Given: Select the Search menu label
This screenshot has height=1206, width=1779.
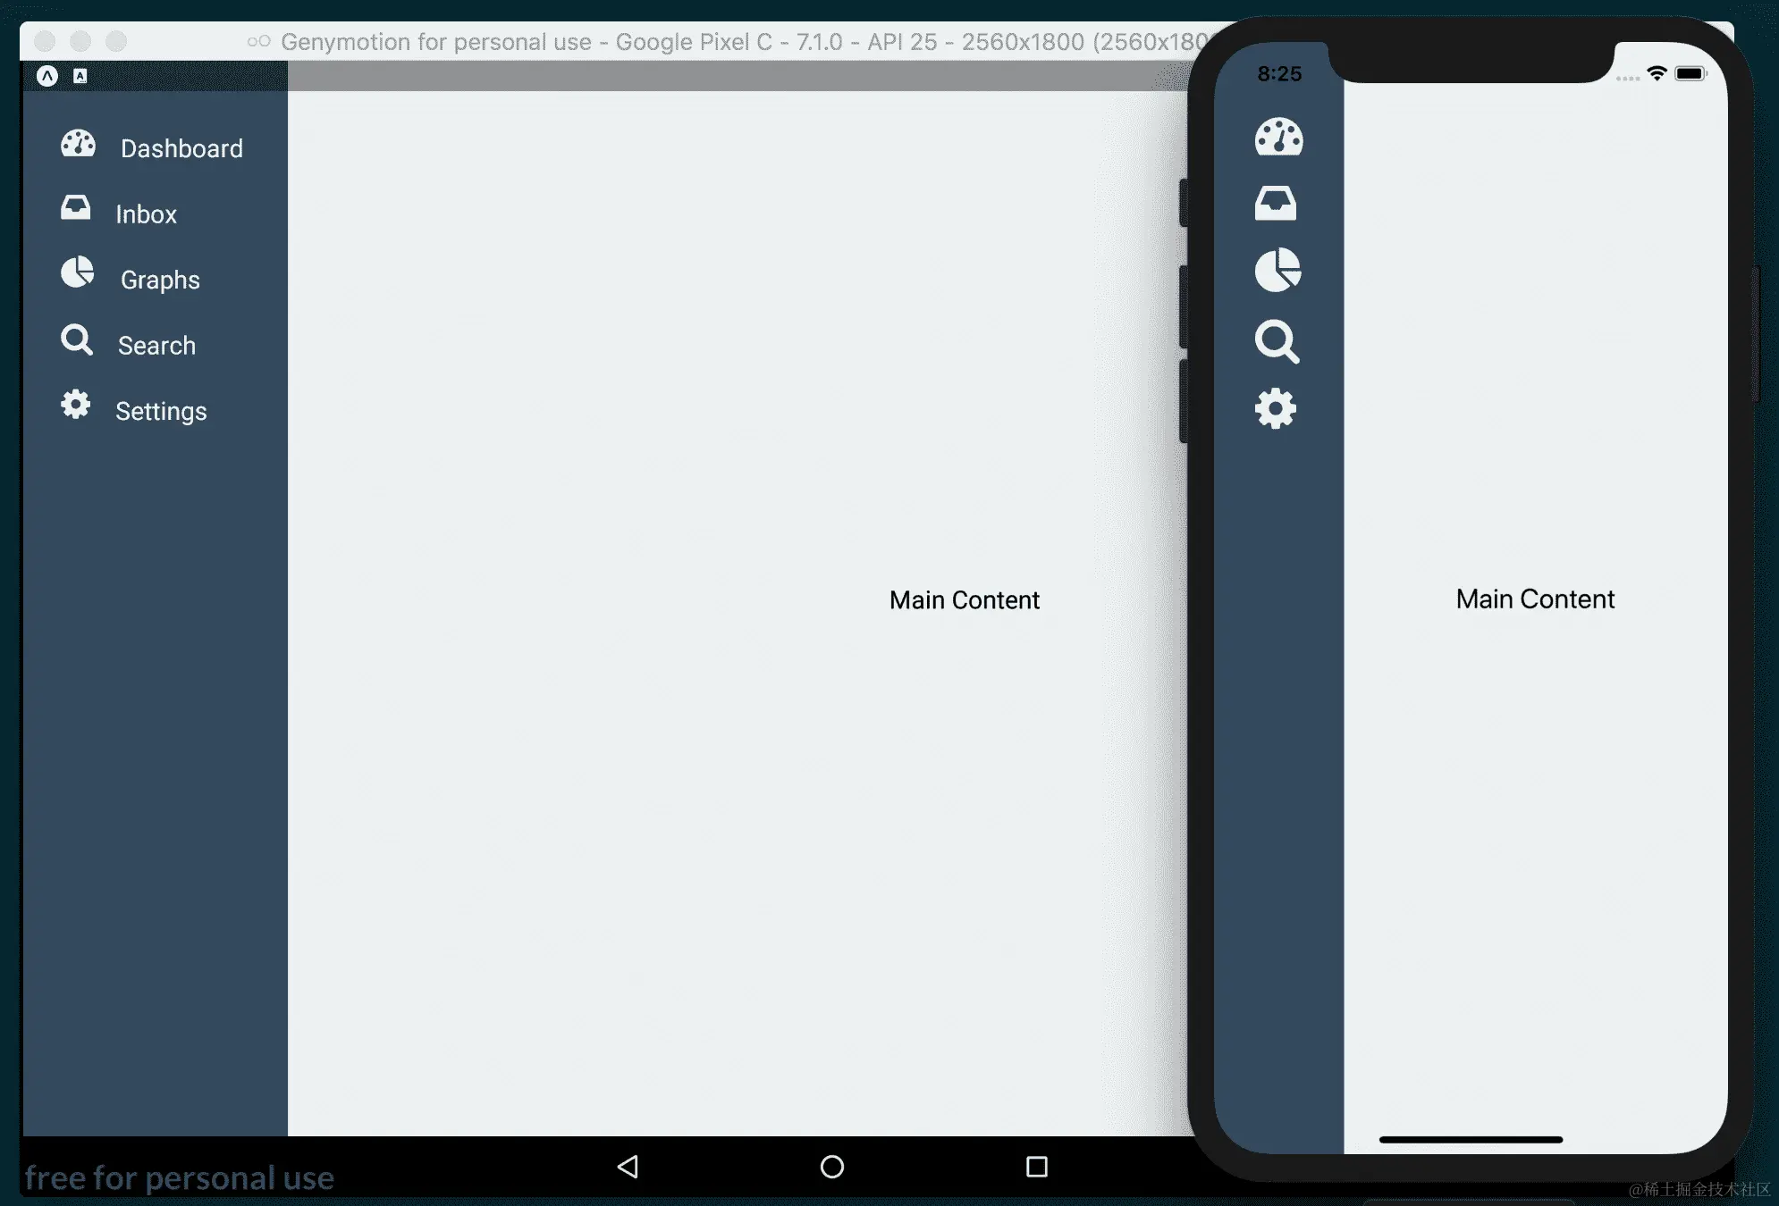Looking at the screenshot, I should click(156, 346).
